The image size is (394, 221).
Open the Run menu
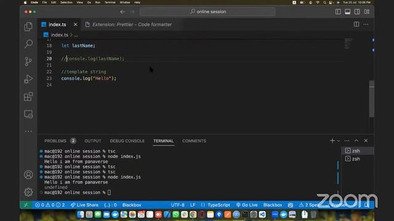[97, 2]
